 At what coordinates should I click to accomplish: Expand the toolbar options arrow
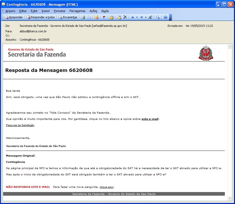[x=170, y=17]
